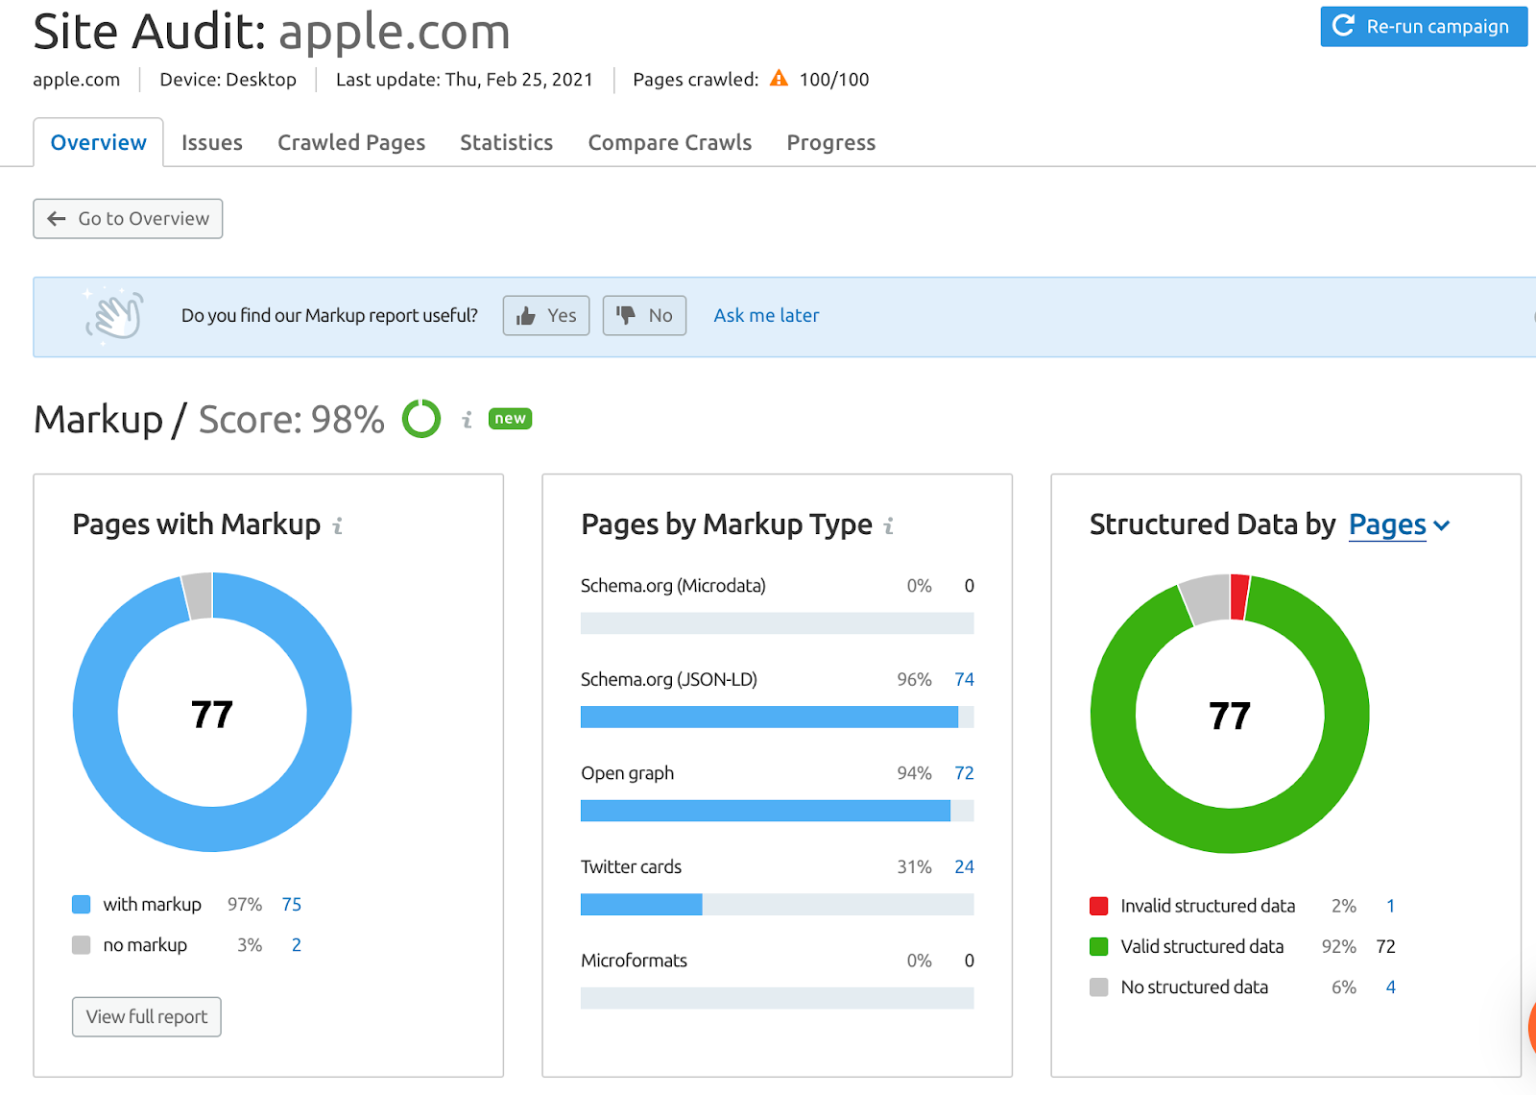This screenshot has height=1095, width=1536.
Task: Click the apple.com domain text
Action: pyautogui.click(x=77, y=79)
